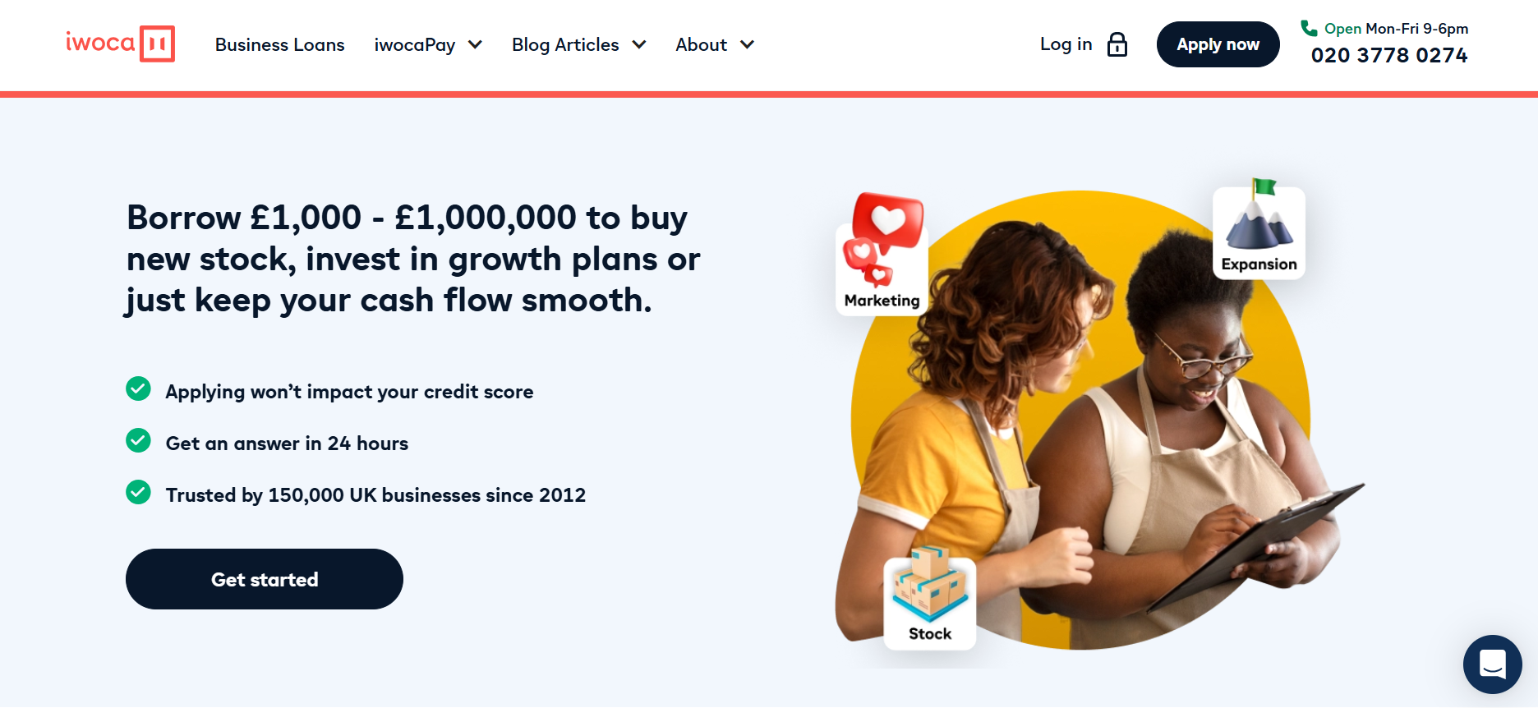Click the green phone icon
Image resolution: width=1538 pixels, height=708 pixels.
click(1309, 29)
